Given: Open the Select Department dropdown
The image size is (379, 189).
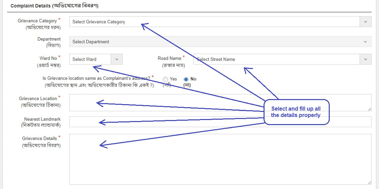Looking at the screenshot, I should pos(214,42).
